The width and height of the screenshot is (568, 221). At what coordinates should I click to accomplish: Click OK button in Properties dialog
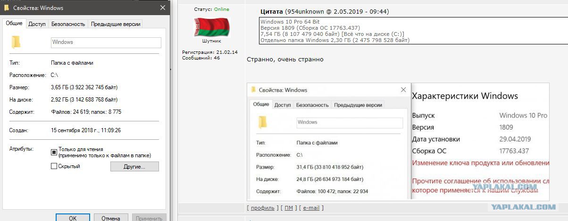[x=73, y=218]
